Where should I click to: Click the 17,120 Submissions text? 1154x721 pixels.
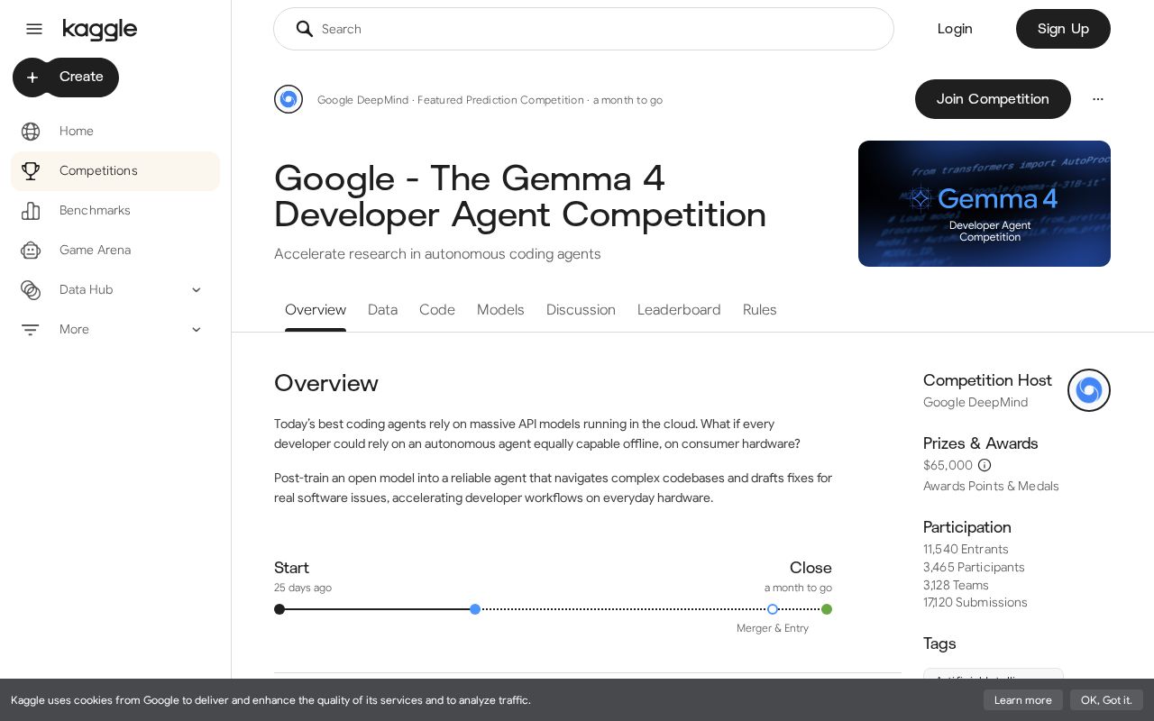tap(975, 603)
